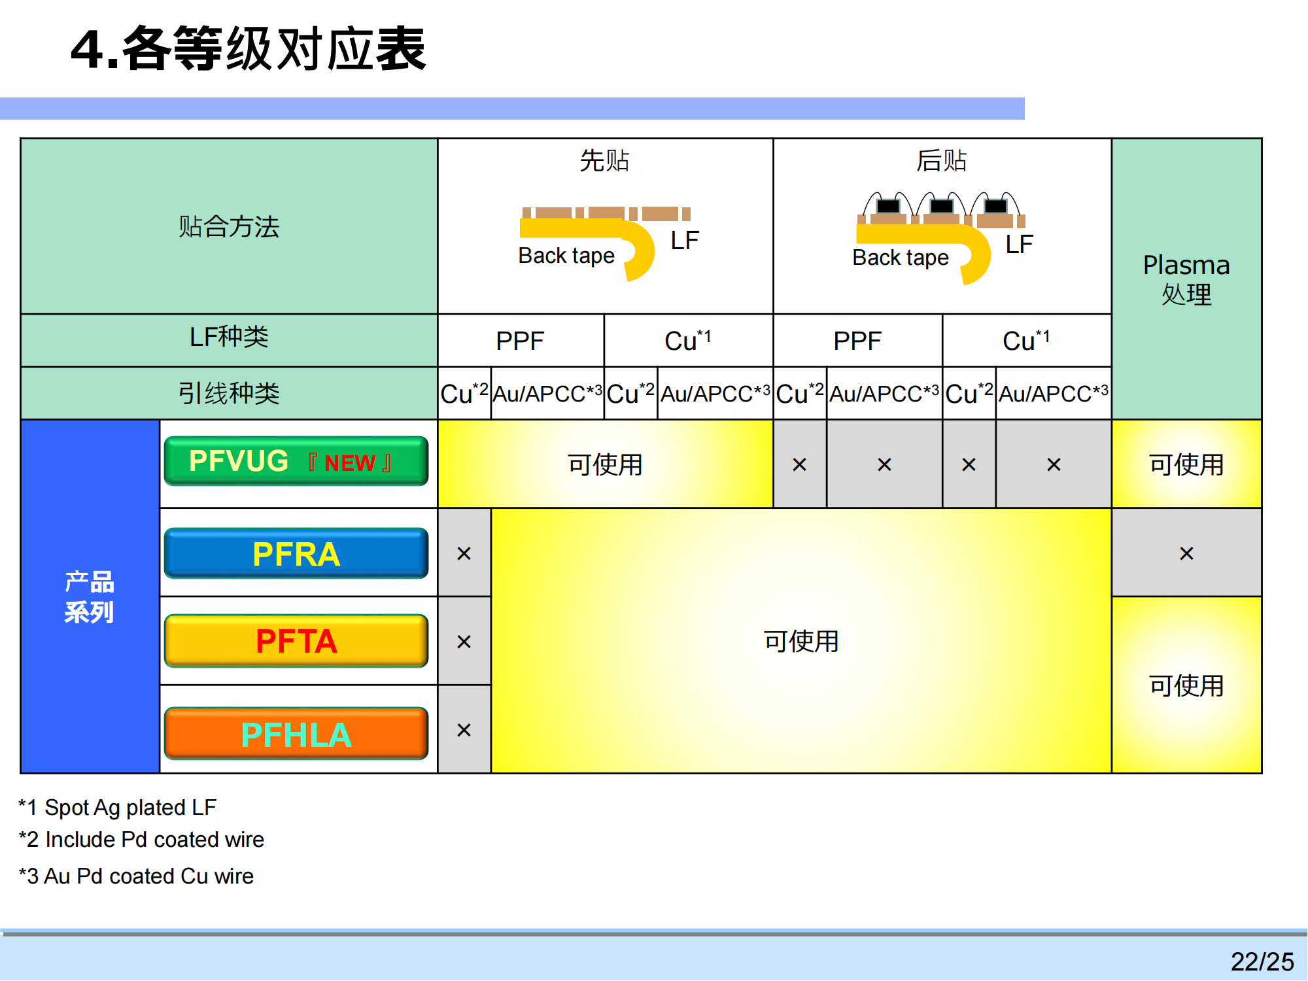Select the PPF cell under 后贴
The height and width of the screenshot is (981, 1308).
pos(858,341)
